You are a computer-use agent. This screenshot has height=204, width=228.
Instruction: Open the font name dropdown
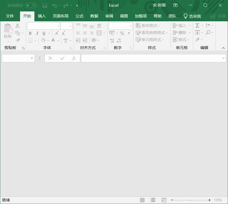[x=58, y=26]
